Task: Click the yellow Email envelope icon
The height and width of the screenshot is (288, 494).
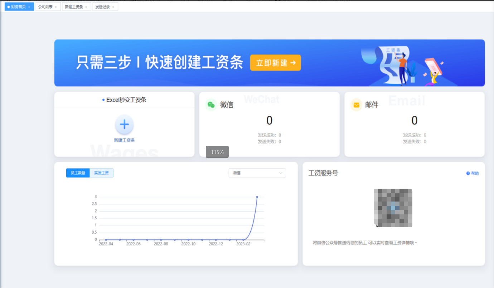Action: [x=356, y=105]
